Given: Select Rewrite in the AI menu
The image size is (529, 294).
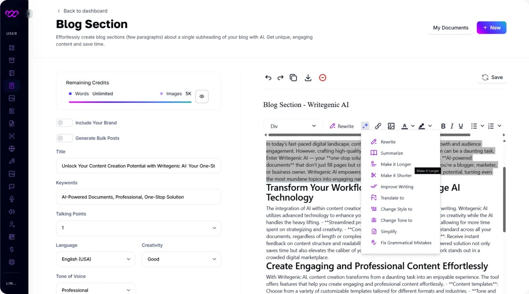Looking at the screenshot, I should point(400,142).
